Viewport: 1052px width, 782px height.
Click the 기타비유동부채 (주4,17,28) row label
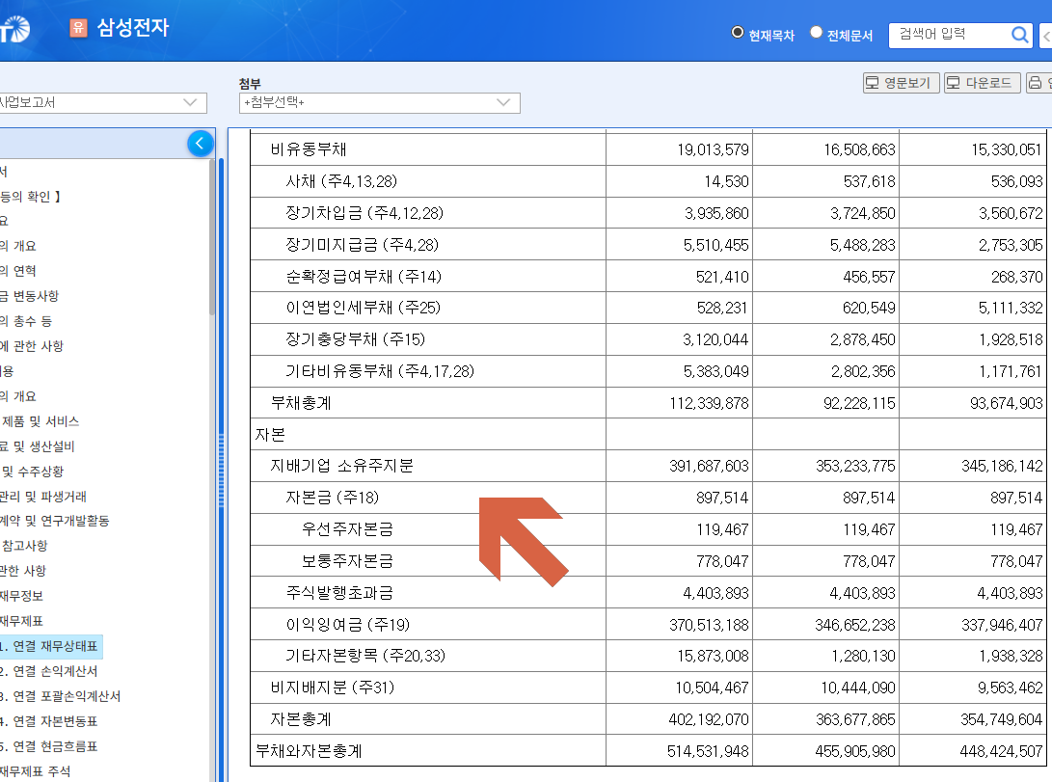pos(380,371)
